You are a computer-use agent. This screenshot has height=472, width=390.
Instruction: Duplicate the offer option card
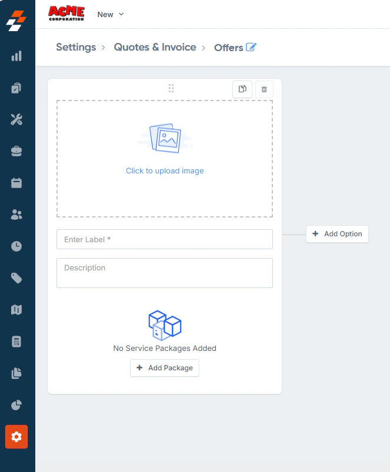242,89
